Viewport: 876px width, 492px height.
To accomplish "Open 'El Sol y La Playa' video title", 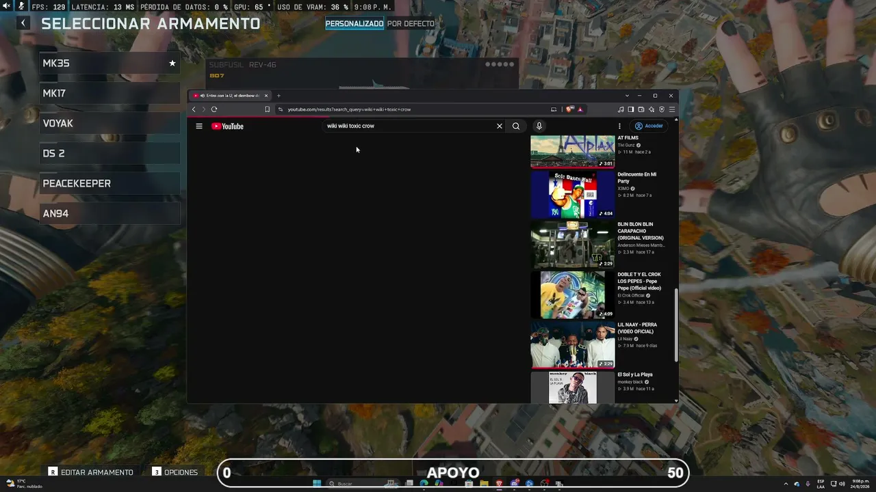I will [635, 374].
